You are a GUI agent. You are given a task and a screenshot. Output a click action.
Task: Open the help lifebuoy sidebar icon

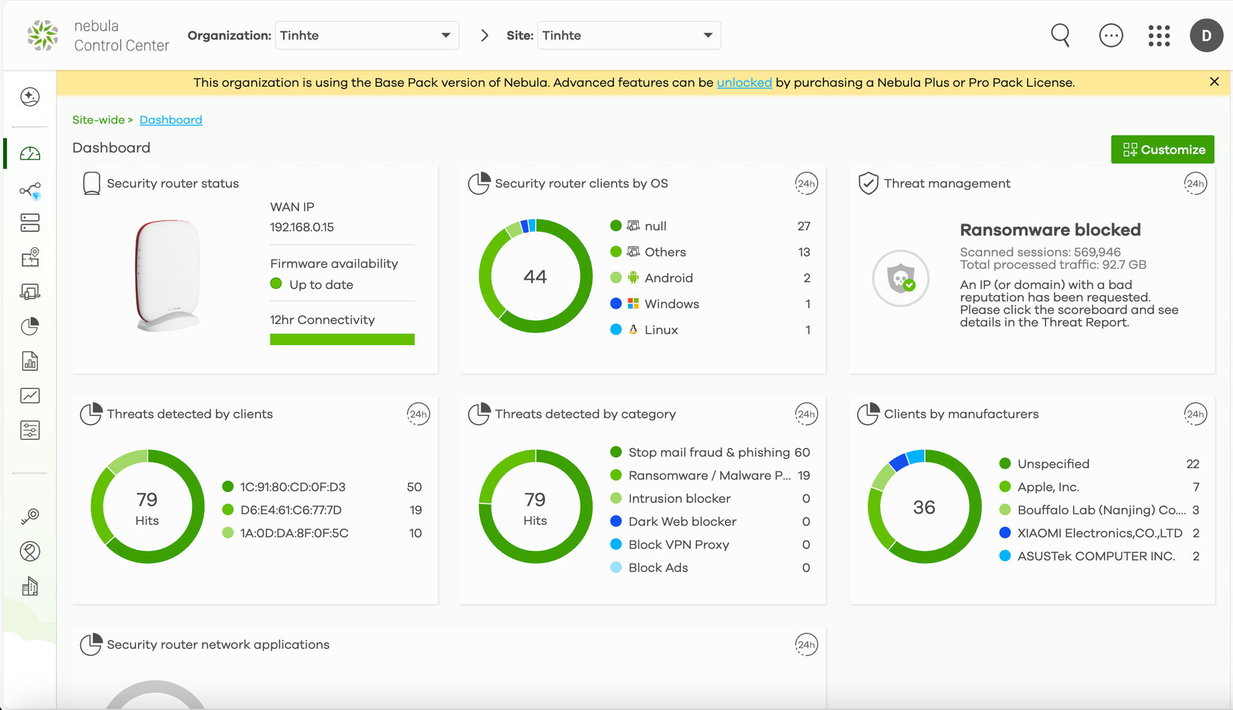pyautogui.click(x=30, y=551)
